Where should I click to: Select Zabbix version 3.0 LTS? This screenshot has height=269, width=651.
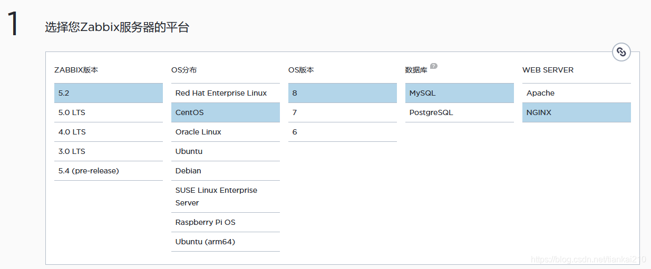[109, 151]
